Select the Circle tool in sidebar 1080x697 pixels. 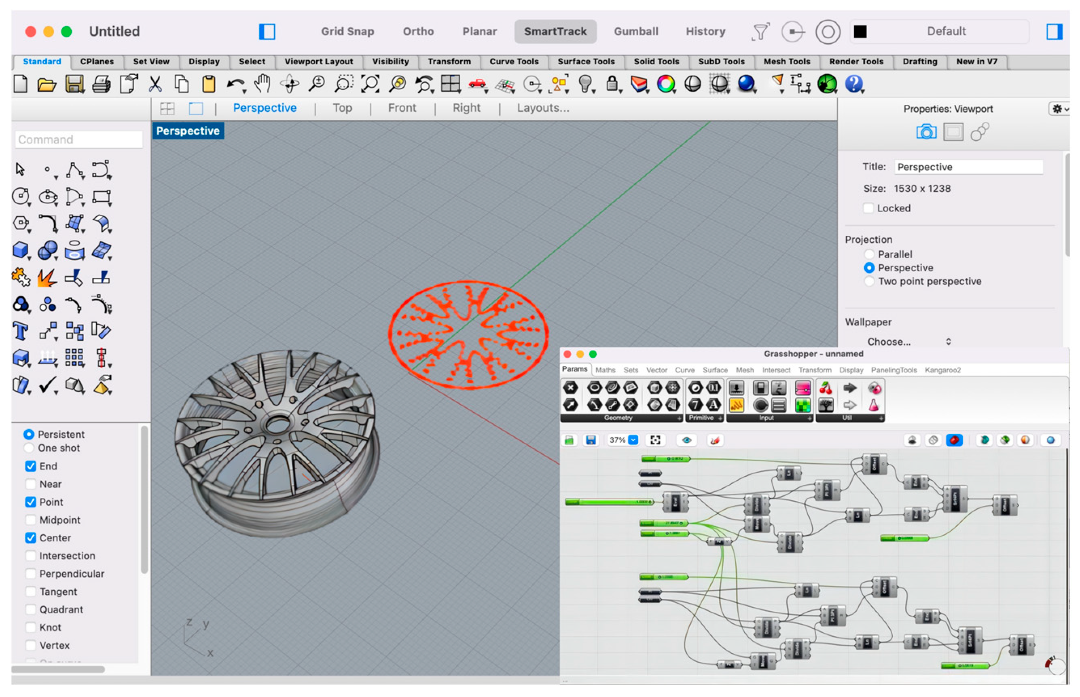point(20,197)
